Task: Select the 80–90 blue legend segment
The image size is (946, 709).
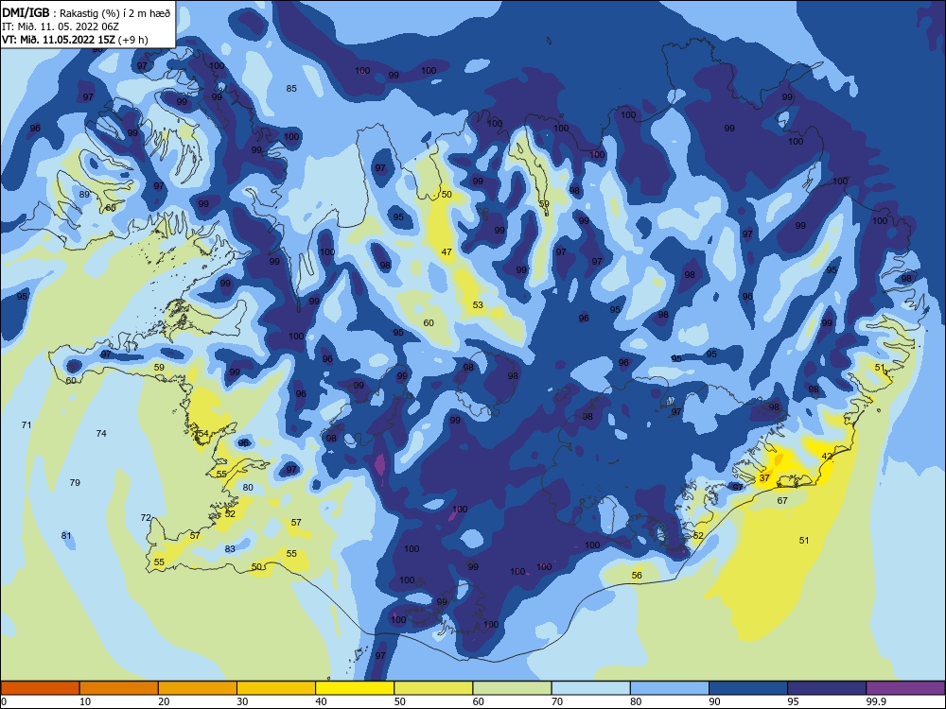Action: (x=670, y=688)
